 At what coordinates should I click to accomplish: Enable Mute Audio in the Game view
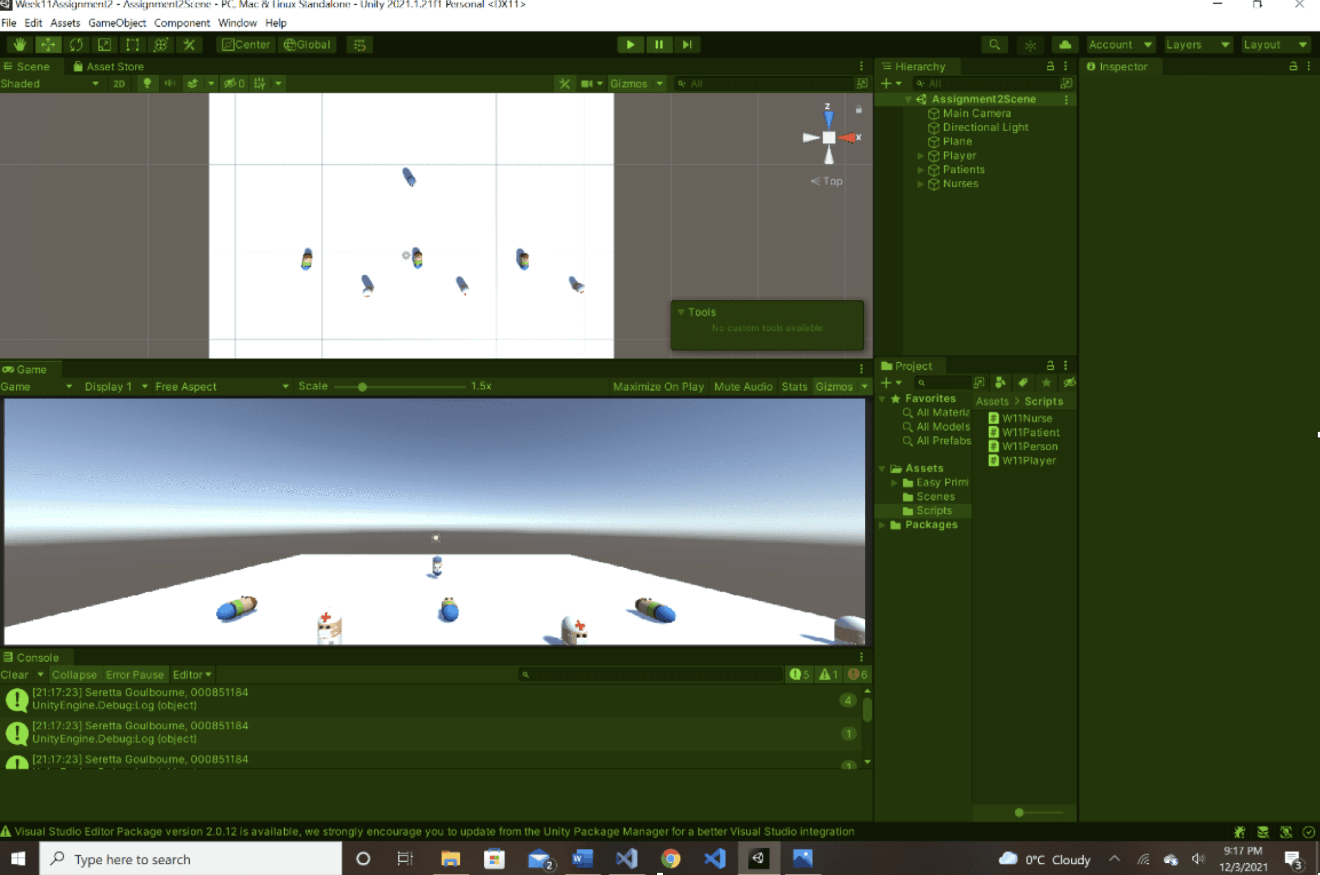pyautogui.click(x=743, y=386)
